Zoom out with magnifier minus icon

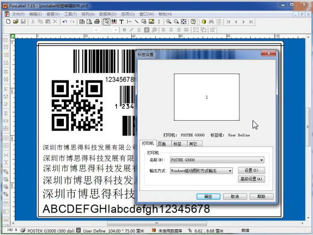[x=176, y=22]
